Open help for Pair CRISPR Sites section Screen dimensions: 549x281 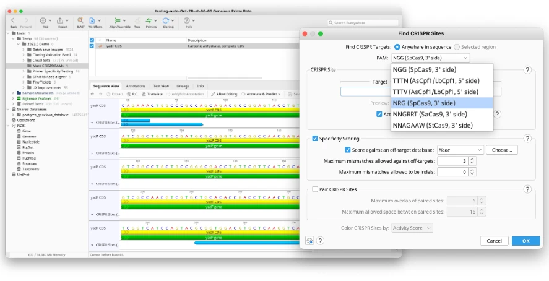[x=527, y=189]
